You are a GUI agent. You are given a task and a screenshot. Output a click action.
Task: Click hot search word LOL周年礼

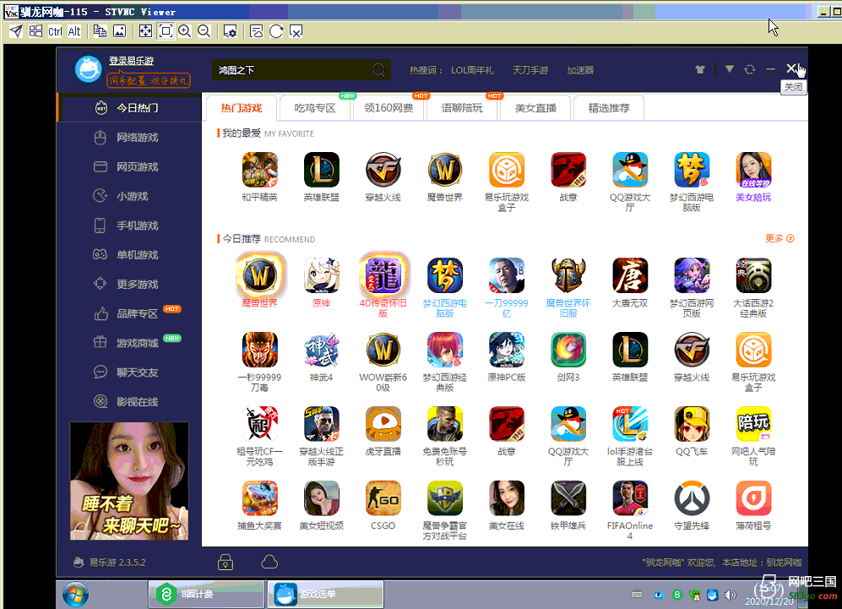pos(472,70)
